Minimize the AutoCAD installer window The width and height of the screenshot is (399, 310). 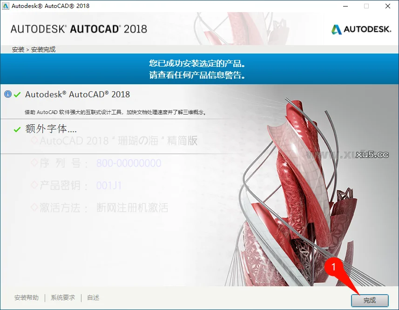tap(345, 6)
